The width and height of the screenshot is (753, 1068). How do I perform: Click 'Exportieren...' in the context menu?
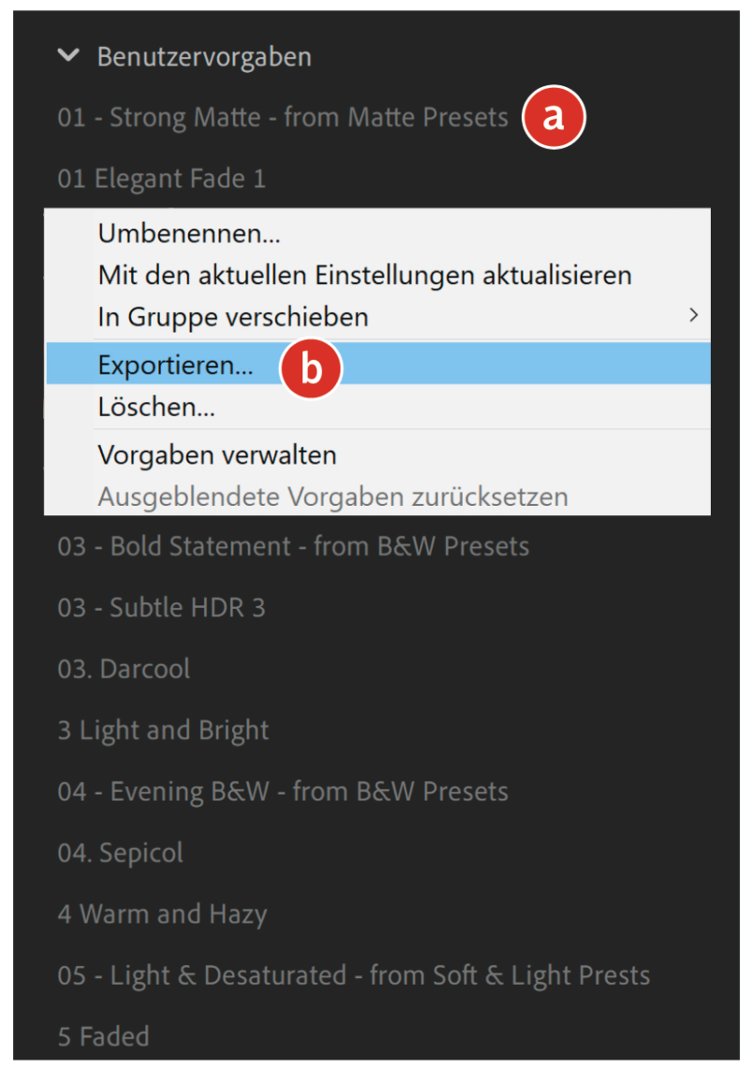click(175, 366)
